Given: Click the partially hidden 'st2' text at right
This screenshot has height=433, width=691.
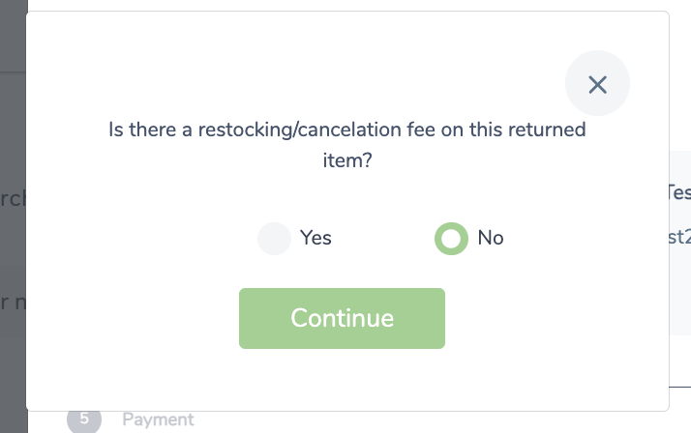Looking at the screenshot, I should 680,237.
